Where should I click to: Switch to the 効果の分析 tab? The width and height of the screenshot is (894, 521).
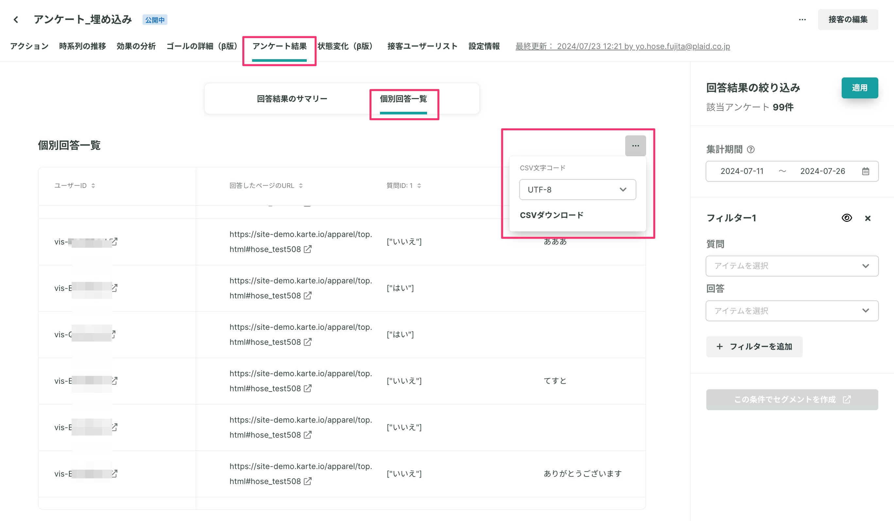tap(136, 46)
